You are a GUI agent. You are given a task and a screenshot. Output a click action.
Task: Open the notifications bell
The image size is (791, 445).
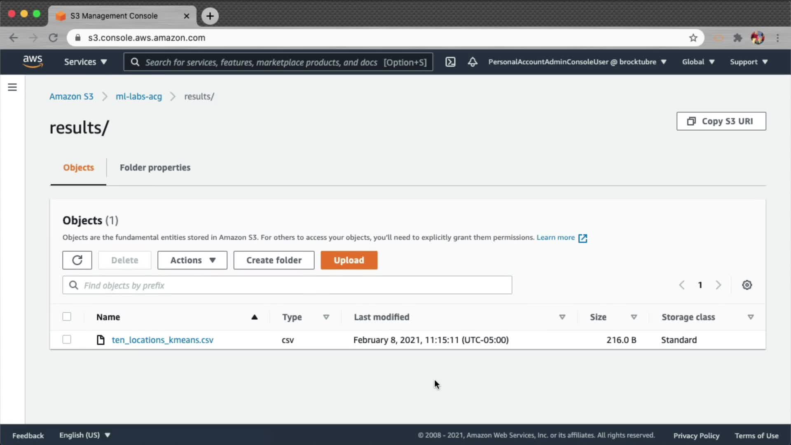[x=473, y=62]
